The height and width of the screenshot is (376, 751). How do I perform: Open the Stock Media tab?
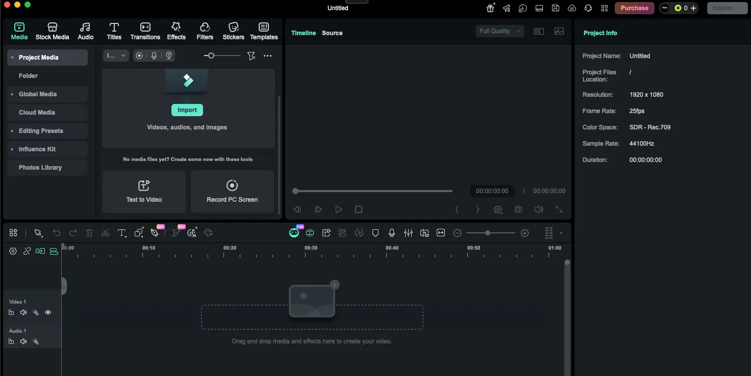coord(52,31)
